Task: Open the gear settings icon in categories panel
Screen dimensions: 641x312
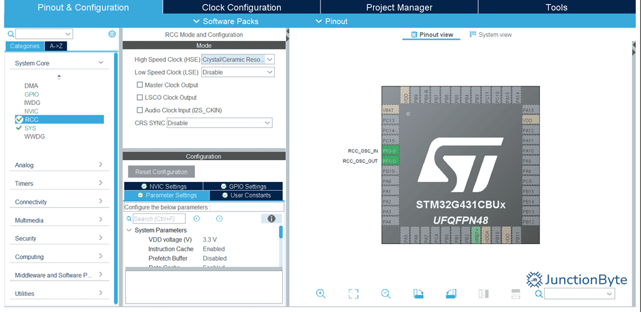Action: pyautogui.click(x=112, y=34)
